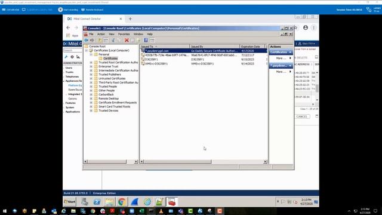Select Console Root in the tree
The width and height of the screenshot is (382, 215).
[97, 47]
